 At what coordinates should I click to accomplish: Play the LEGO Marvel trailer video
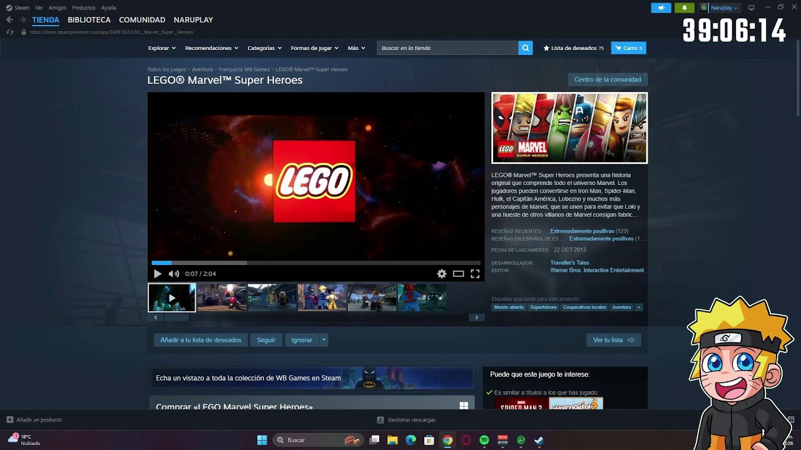pyautogui.click(x=157, y=274)
